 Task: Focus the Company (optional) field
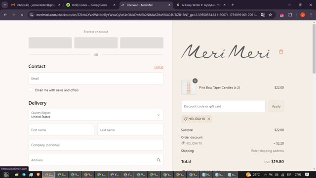point(96,145)
